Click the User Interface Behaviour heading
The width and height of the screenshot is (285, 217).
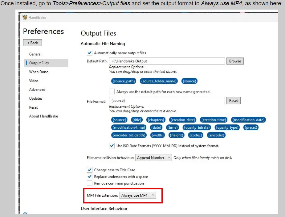104,208
